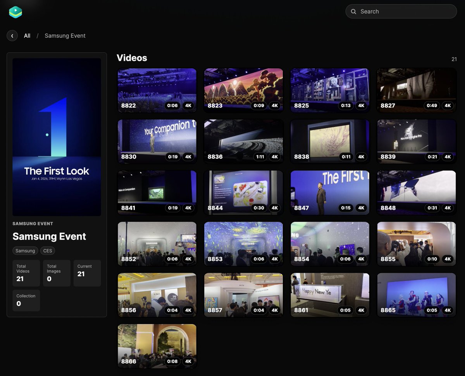Click the 0:21 duration badge
465x376 pixels.
point(432,157)
